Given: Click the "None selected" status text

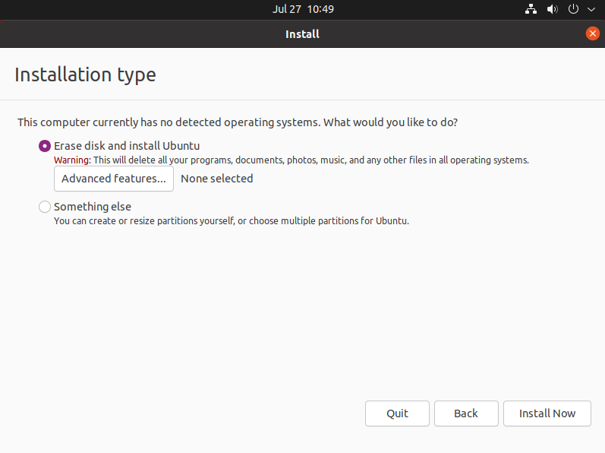Looking at the screenshot, I should [x=217, y=179].
